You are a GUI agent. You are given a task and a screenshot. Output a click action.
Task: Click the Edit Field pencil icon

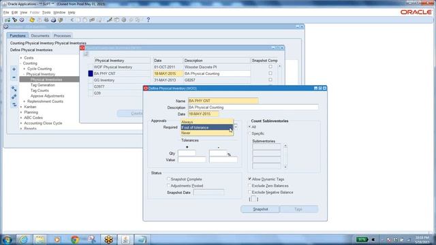click(109, 20)
